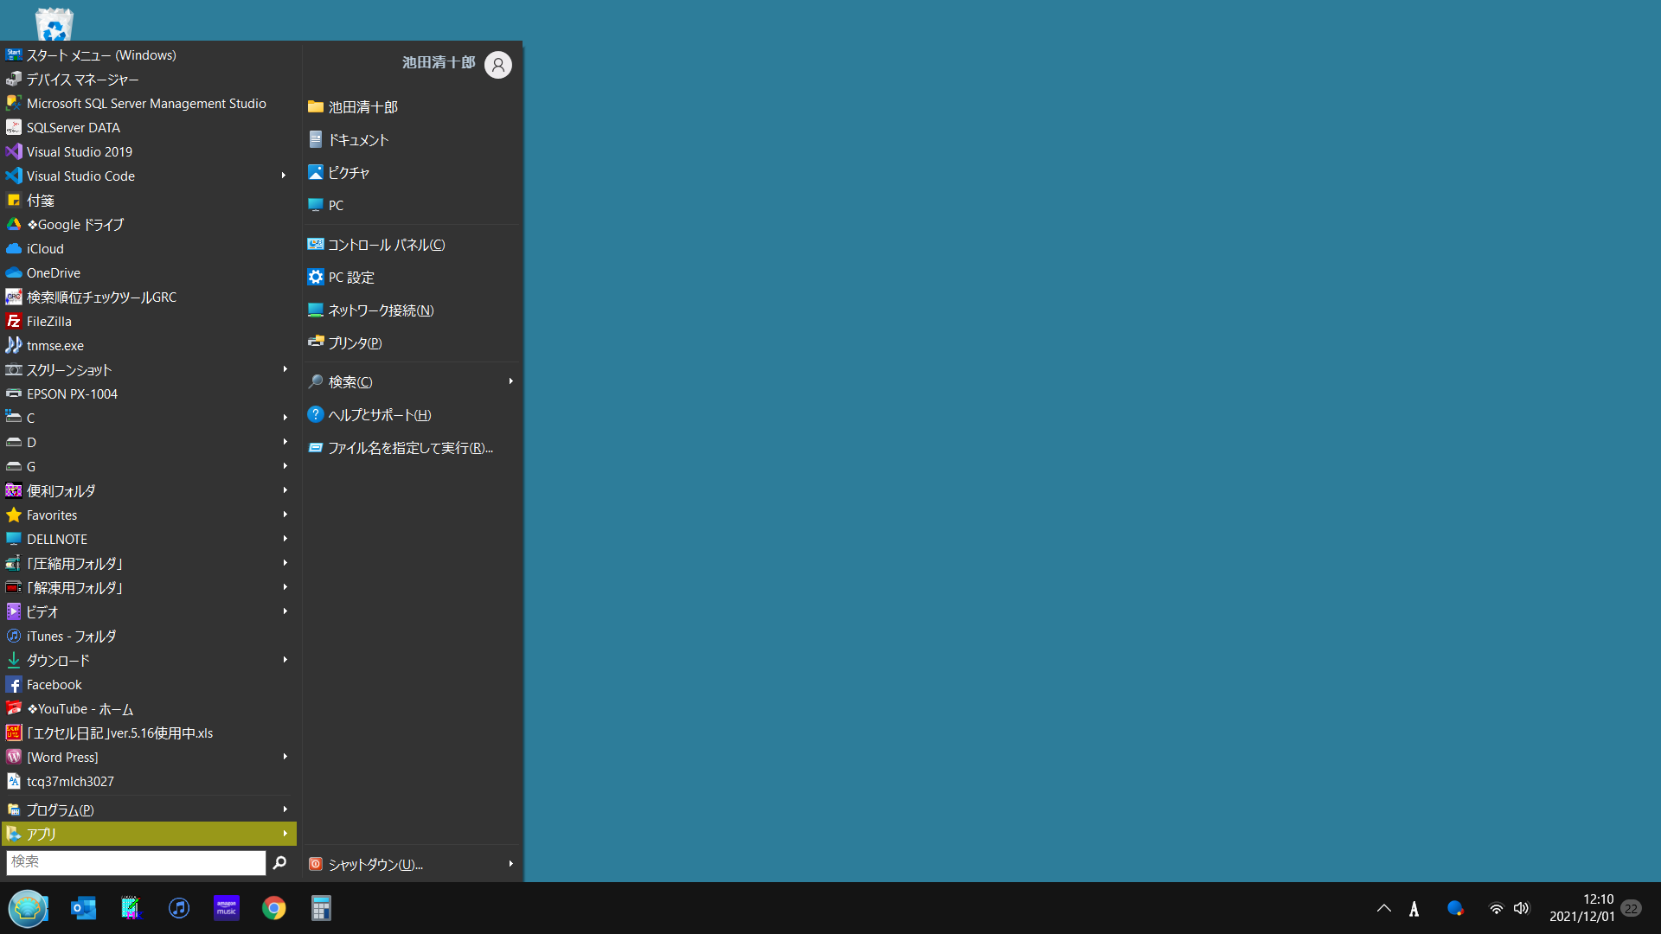This screenshot has width=1661, height=934.
Task: Open ネットワーク接続(N)
Action: coord(412,310)
